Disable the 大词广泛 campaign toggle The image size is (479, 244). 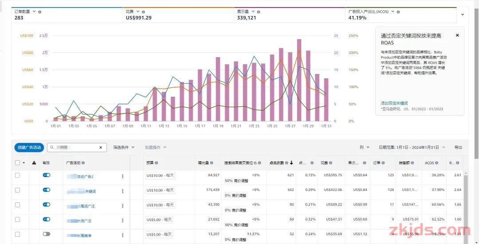(x=47, y=219)
